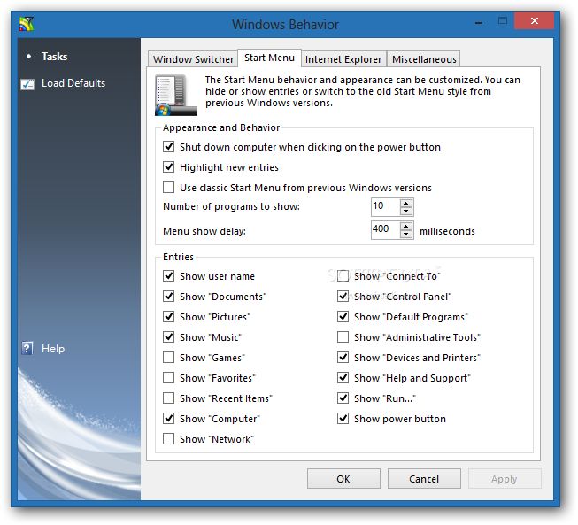Check Show "Recent Items" box
This screenshot has height=525, width=578.
pos(169,398)
